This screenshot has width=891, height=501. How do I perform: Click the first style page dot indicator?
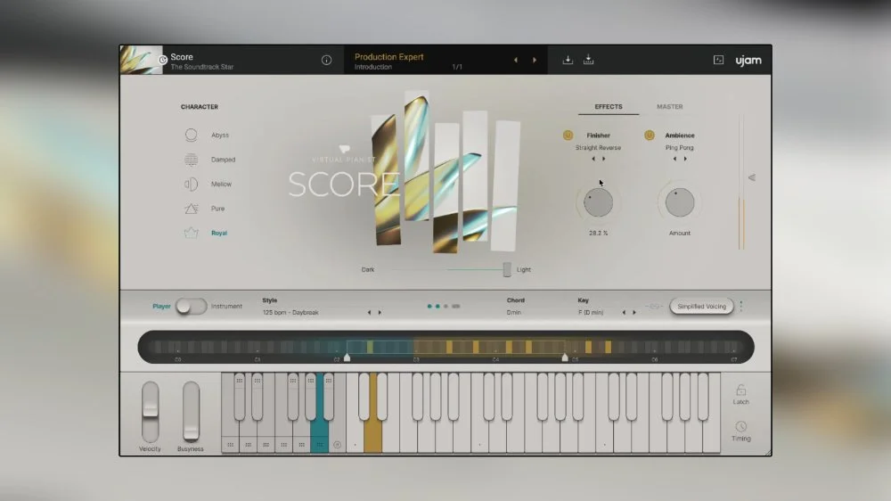pyautogui.click(x=429, y=307)
